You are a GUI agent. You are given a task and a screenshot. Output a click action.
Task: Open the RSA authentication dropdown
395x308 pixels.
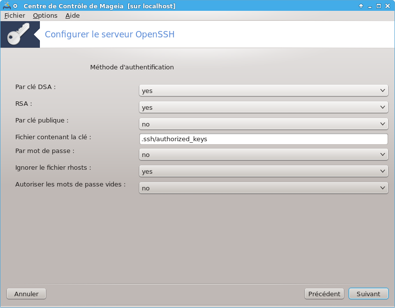click(x=263, y=107)
